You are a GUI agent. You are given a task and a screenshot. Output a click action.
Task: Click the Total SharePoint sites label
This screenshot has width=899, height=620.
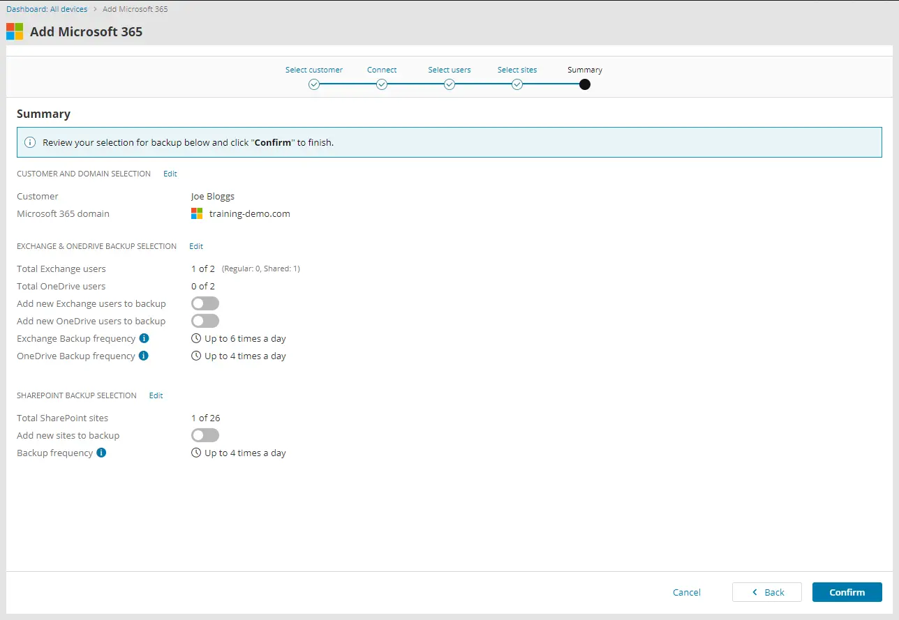[x=63, y=418]
